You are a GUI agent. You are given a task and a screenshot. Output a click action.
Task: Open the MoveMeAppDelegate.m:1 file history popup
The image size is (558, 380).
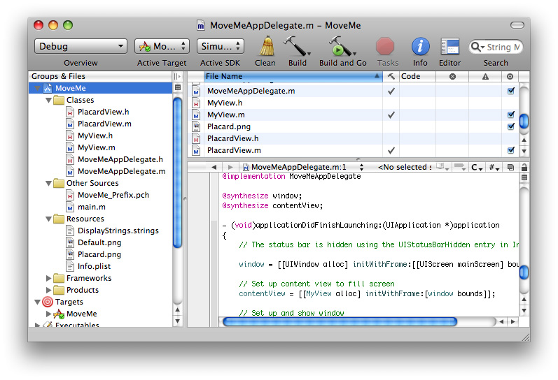(302, 167)
